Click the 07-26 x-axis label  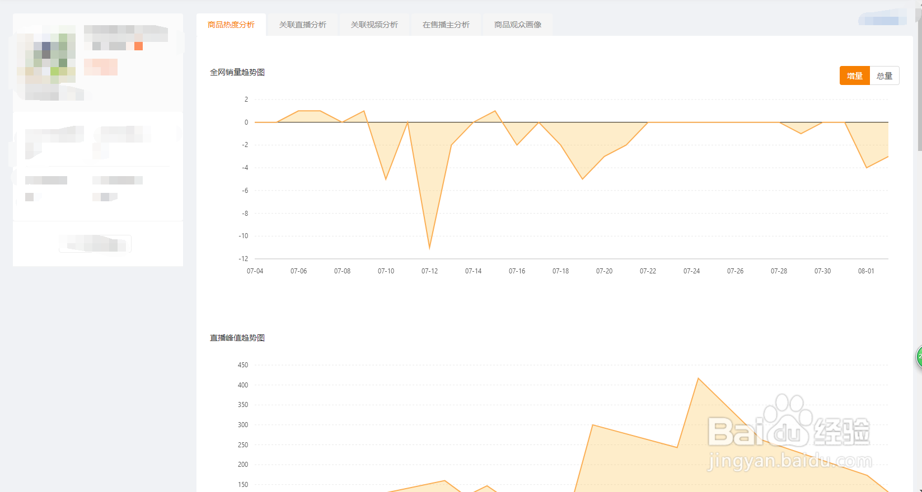pyautogui.click(x=735, y=271)
